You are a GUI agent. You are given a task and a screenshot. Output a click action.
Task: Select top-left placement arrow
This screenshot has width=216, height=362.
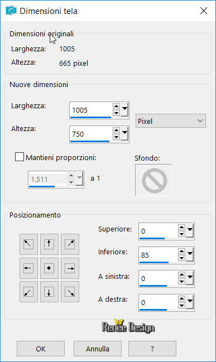click(28, 244)
